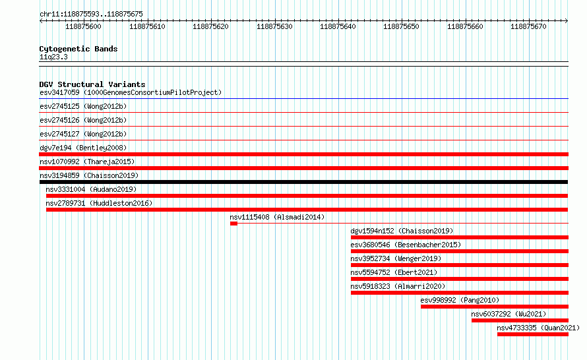Click the 11q23.3 band label
Screen dimensions: 587x360
pos(53,57)
